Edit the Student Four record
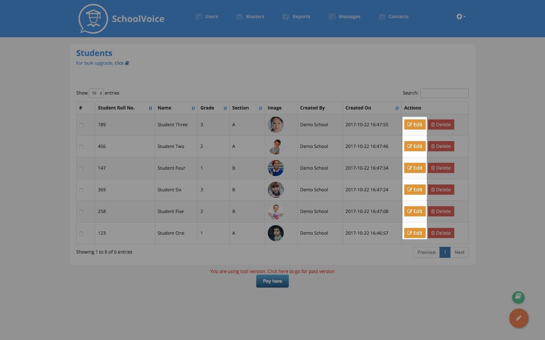Viewport: 545px width, 340px height. [415, 168]
